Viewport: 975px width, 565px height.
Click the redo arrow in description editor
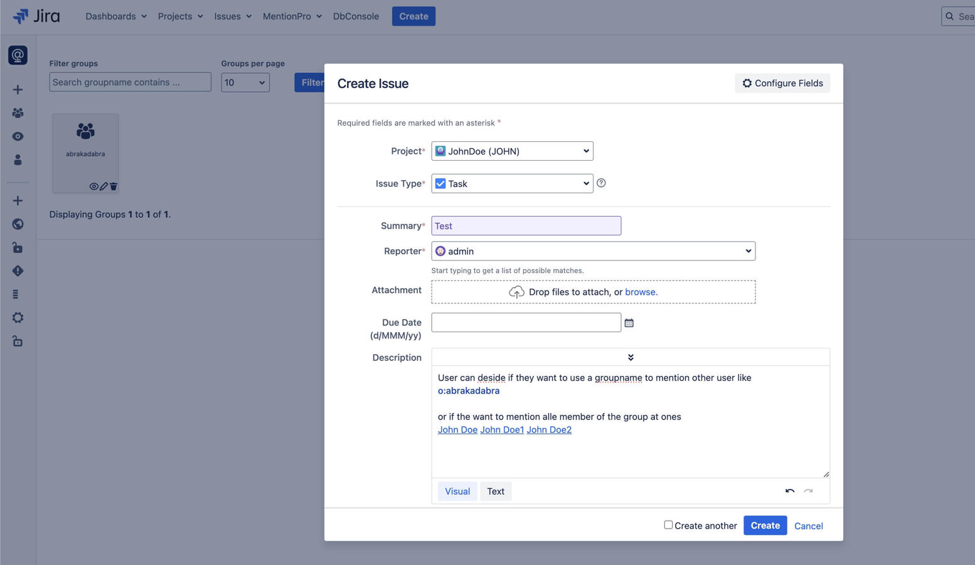tap(808, 491)
